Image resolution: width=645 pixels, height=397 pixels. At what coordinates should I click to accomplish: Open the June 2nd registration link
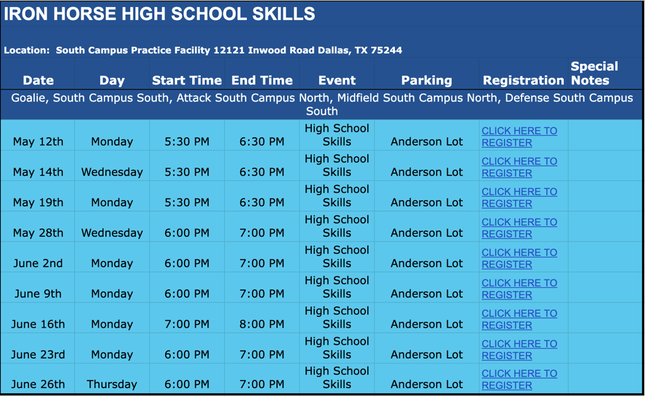point(519,258)
